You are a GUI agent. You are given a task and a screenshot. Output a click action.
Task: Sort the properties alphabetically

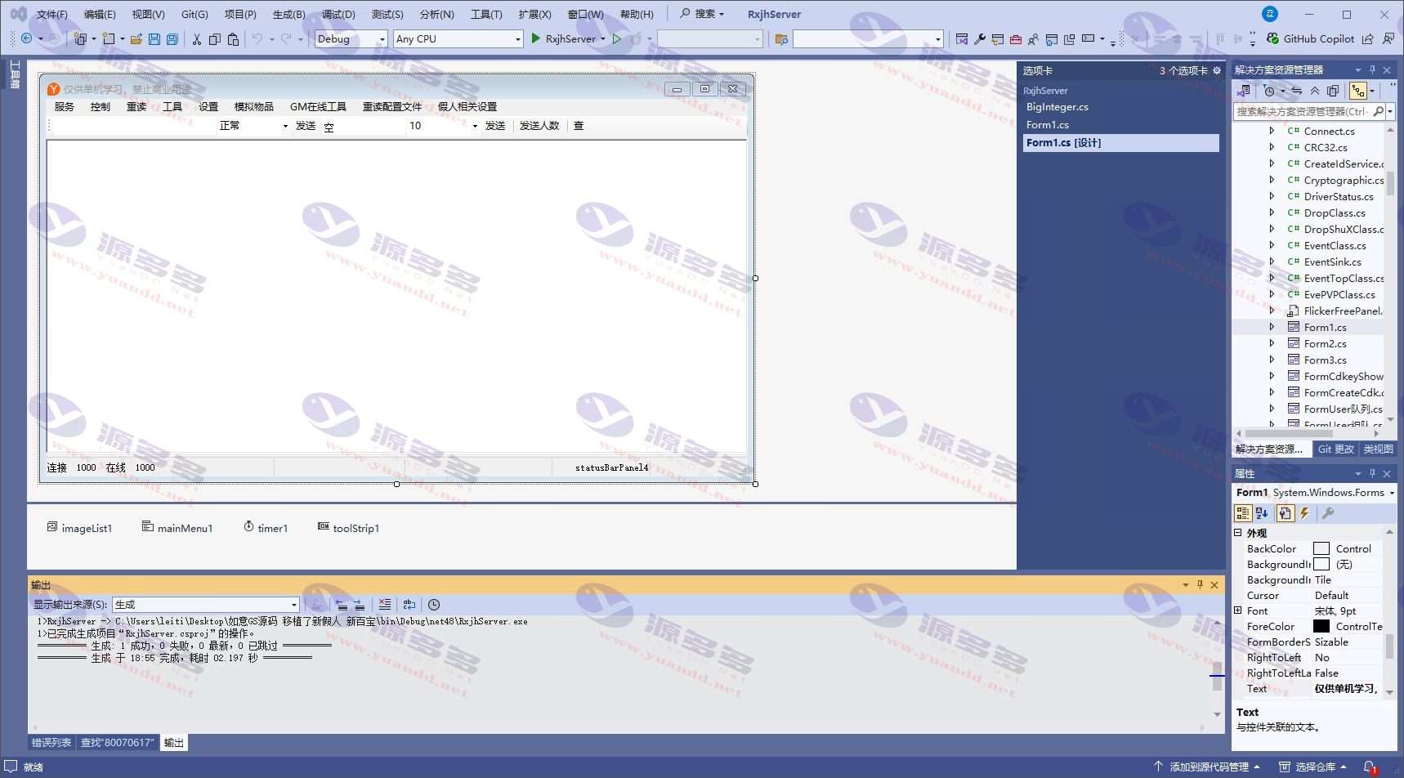pyautogui.click(x=1262, y=513)
